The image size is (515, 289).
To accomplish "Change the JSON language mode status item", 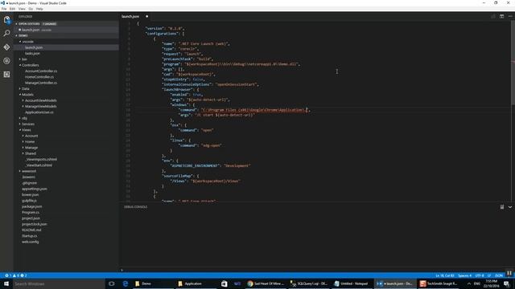I will click(x=499, y=275).
